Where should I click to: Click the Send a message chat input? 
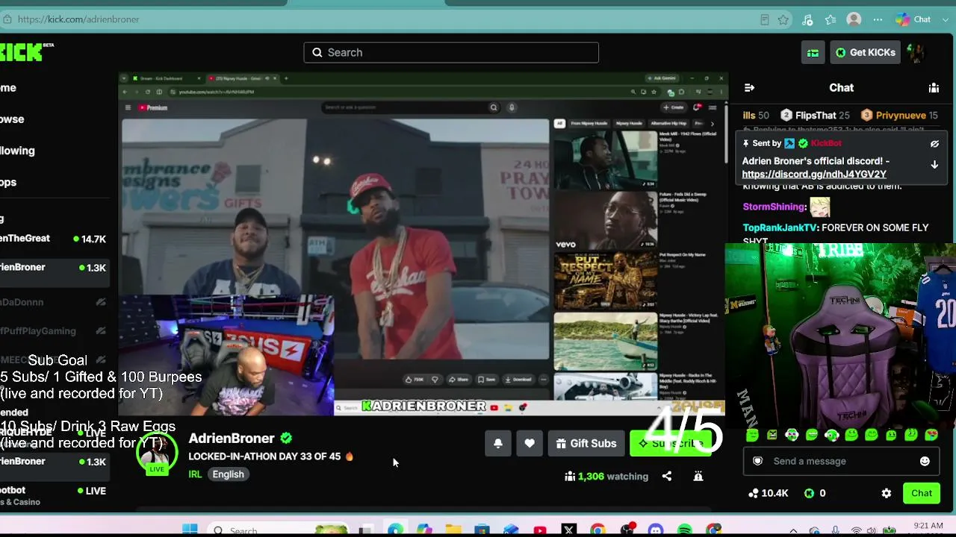(840, 461)
